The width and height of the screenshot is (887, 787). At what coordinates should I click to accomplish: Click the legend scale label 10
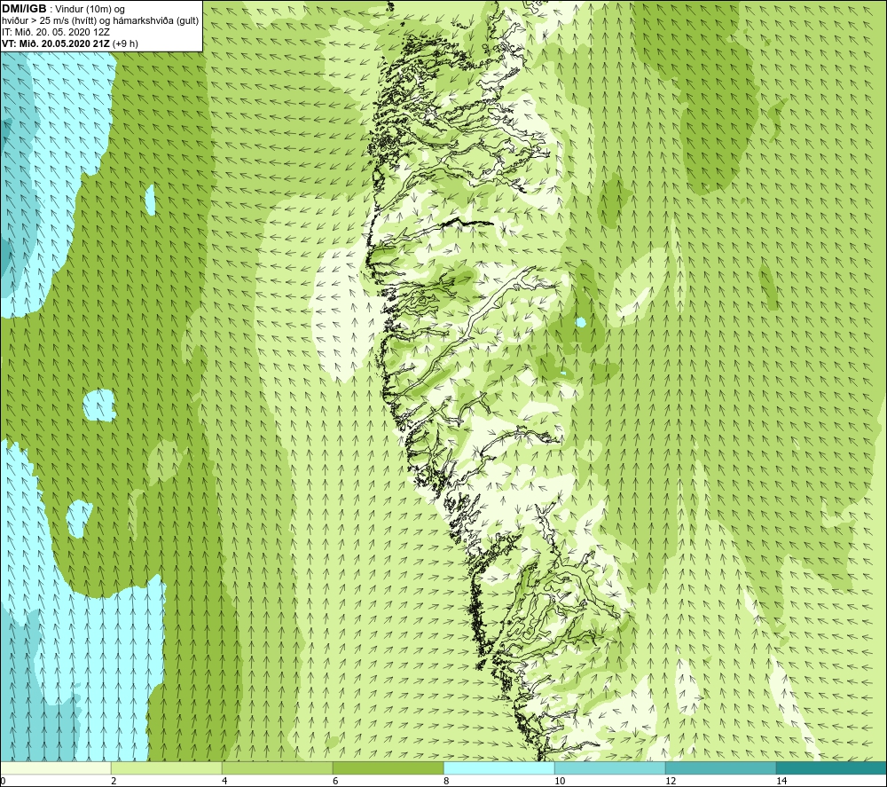coord(560,782)
